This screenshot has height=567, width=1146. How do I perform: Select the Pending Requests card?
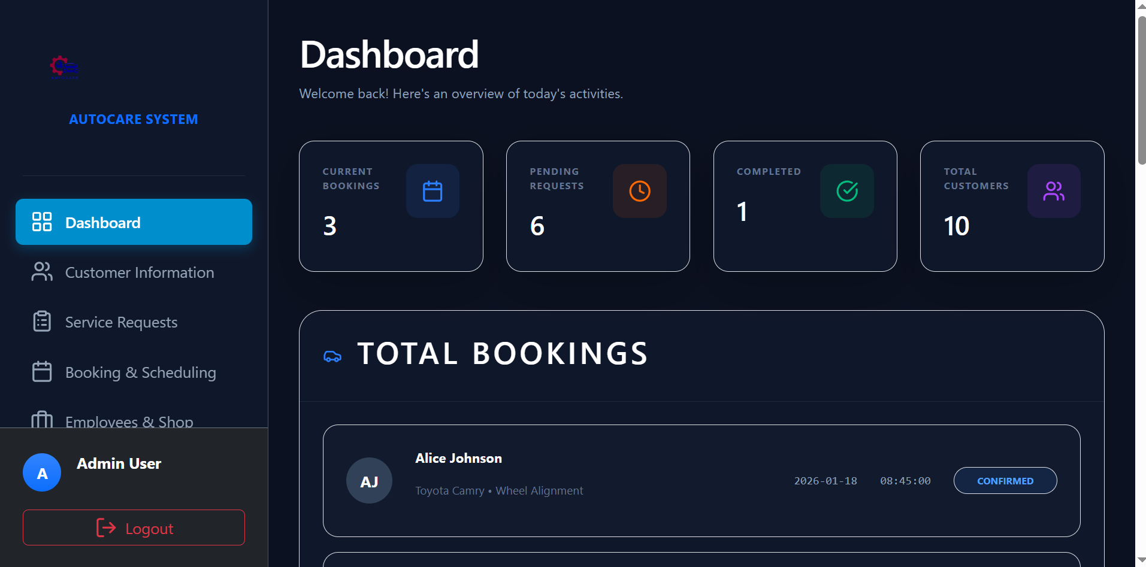[598, 207]
